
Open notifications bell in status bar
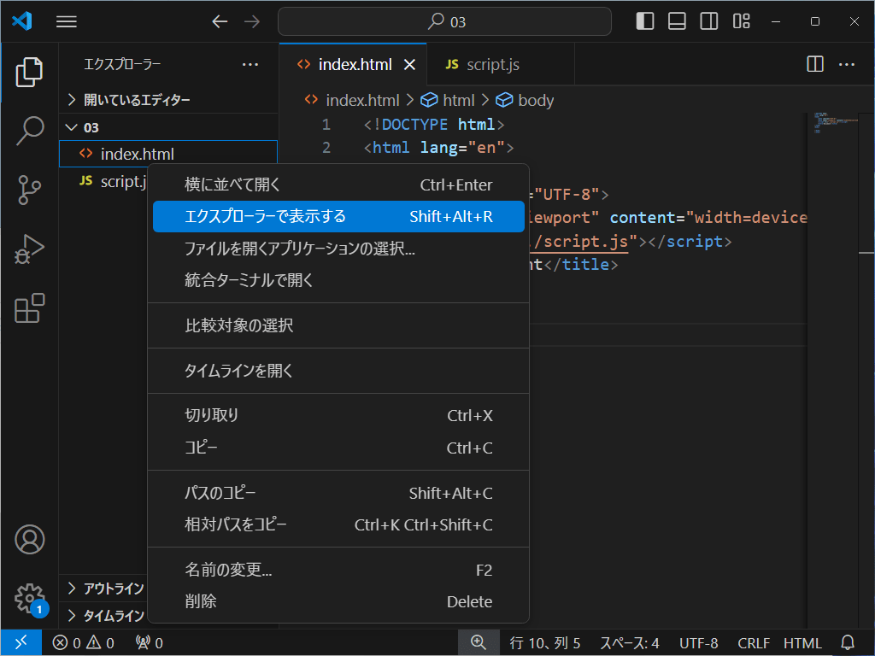[848, 642]
